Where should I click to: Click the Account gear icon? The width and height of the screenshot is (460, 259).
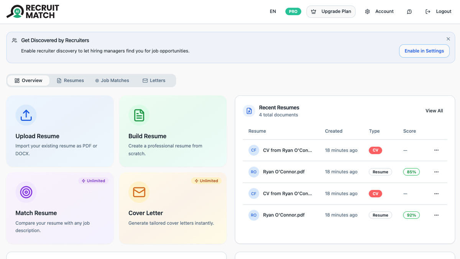[367, 12]
